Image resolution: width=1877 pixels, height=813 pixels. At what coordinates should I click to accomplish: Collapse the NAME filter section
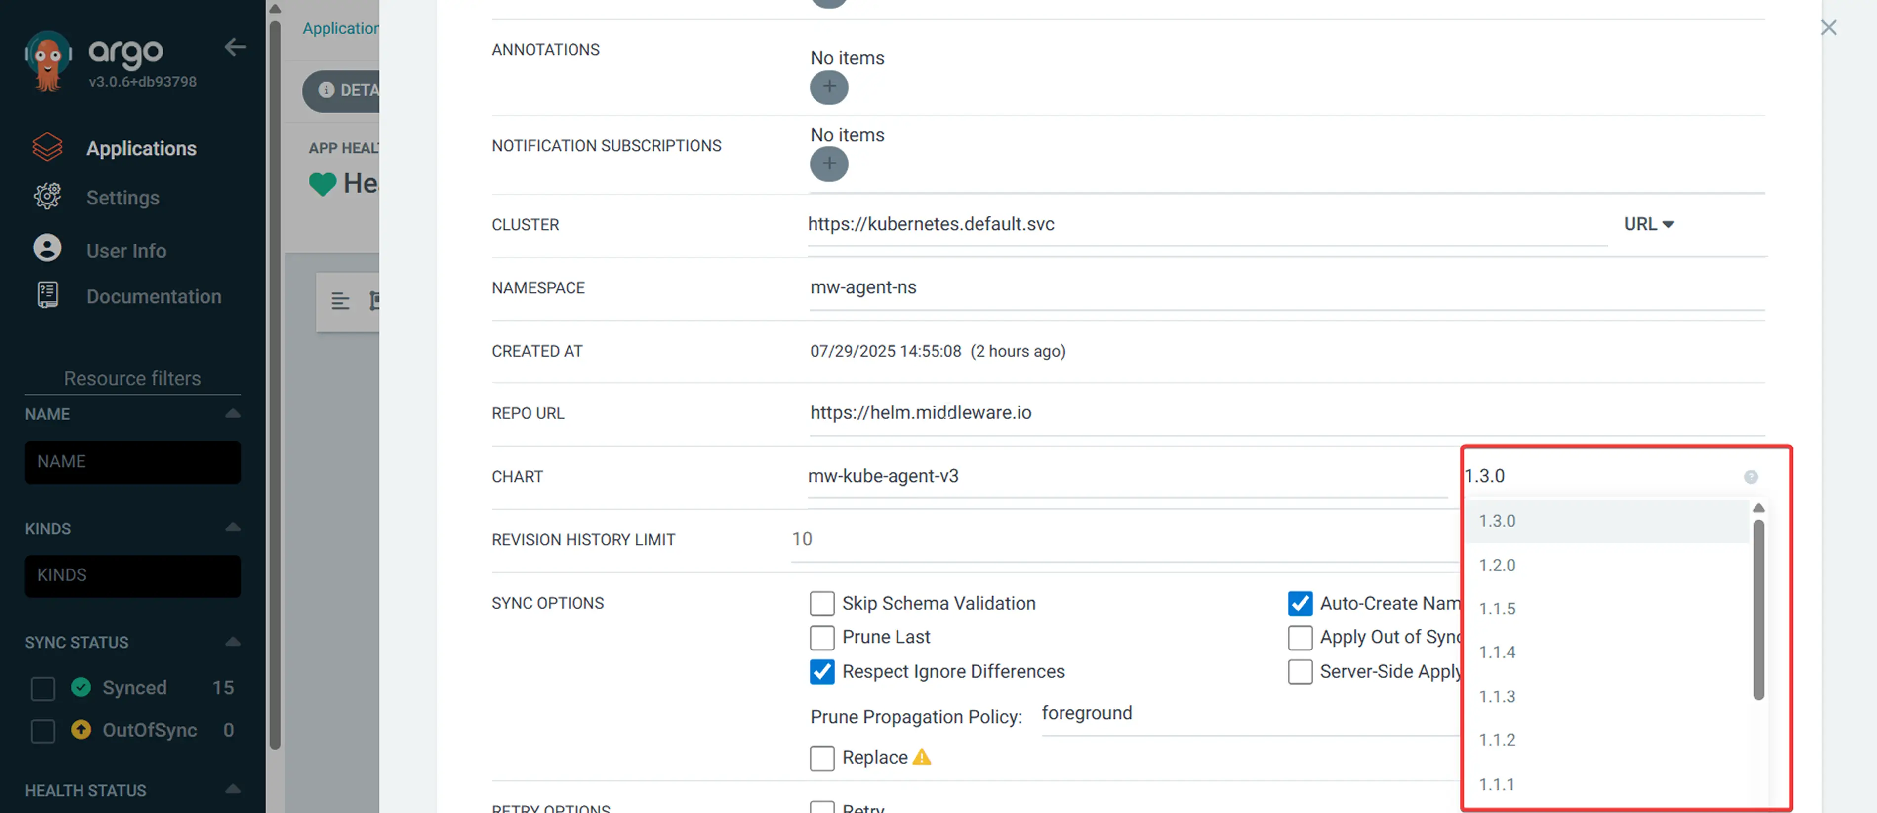233,414
